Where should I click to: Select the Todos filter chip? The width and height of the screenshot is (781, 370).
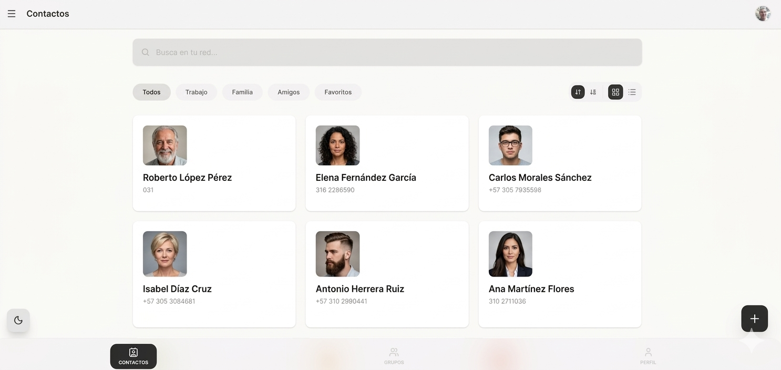coord(151,92)
